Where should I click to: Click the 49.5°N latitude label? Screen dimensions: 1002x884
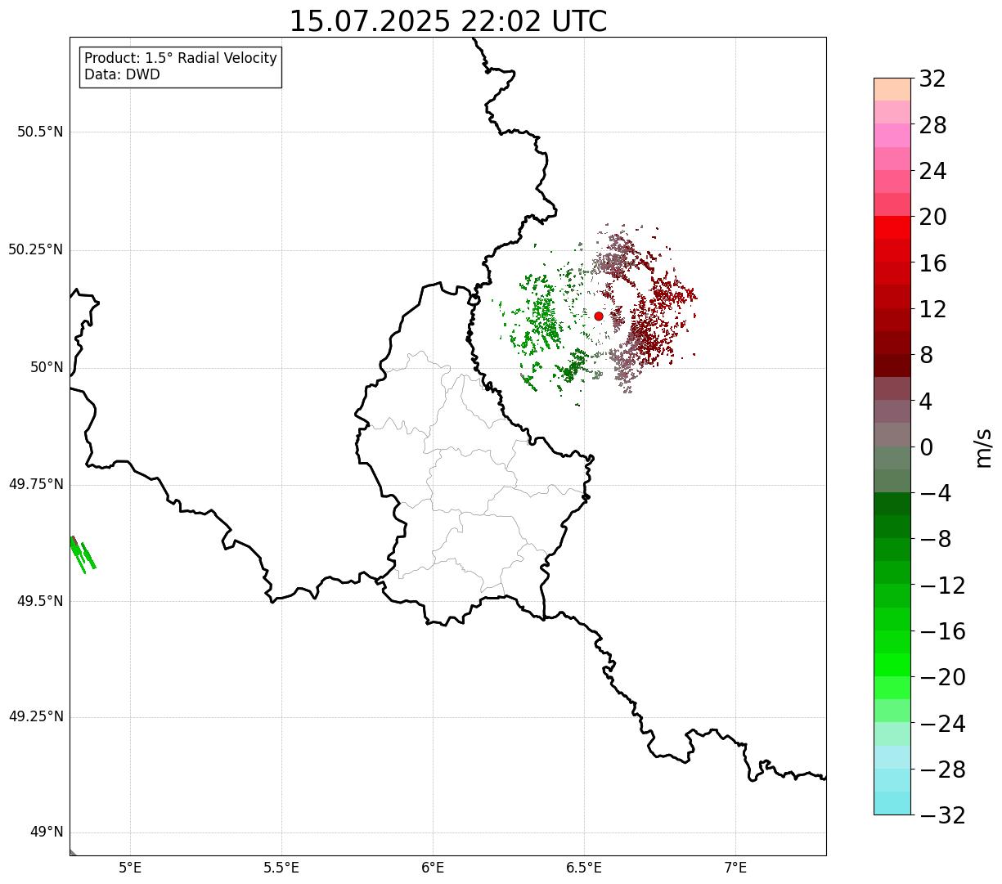(x=40, y=601)
